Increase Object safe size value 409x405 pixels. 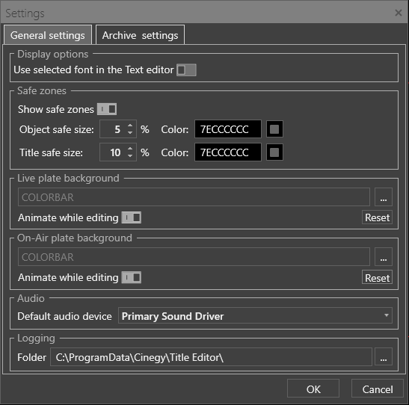tap(130, 126)
